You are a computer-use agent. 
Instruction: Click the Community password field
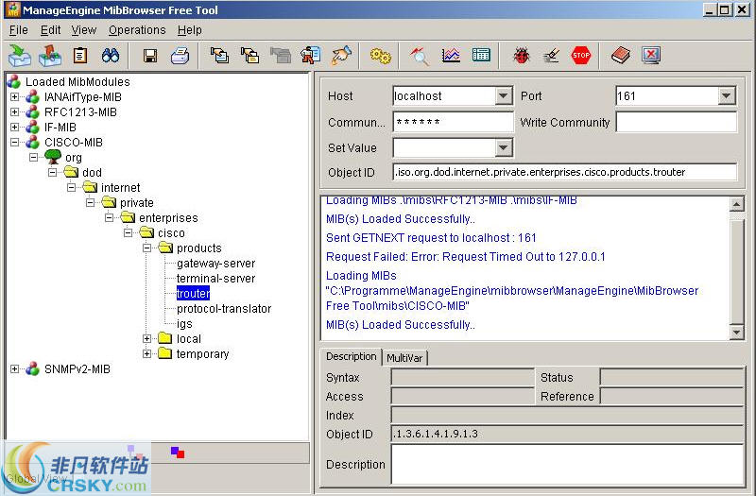pyautogui.click(x=454, y=122)
